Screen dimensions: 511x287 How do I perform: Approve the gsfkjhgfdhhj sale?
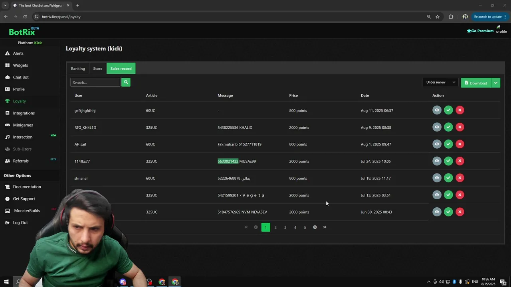pos(448,110)
